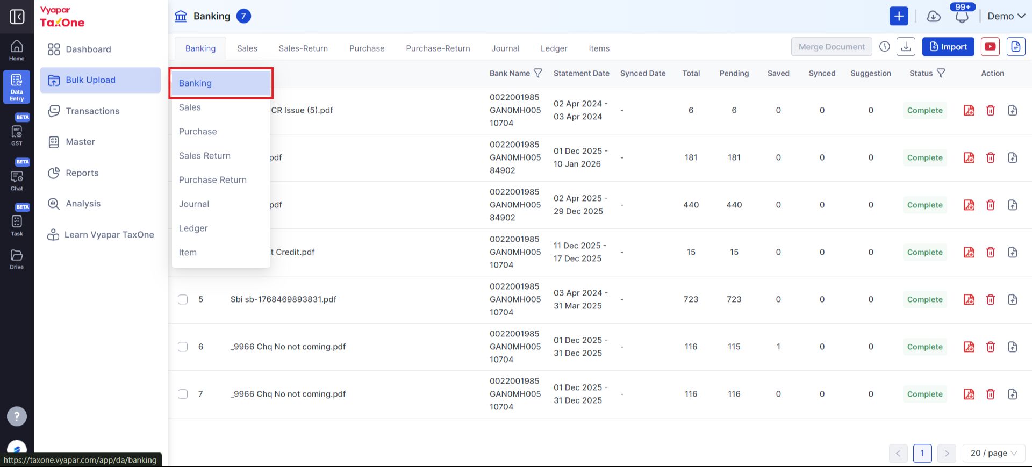Click the help question mark icon
The height and width of the screenshot is (467, 1032).
(x=17, y=416)
